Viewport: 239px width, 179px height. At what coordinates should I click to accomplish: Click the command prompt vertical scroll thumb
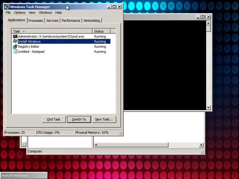click(x=208, y=29)
